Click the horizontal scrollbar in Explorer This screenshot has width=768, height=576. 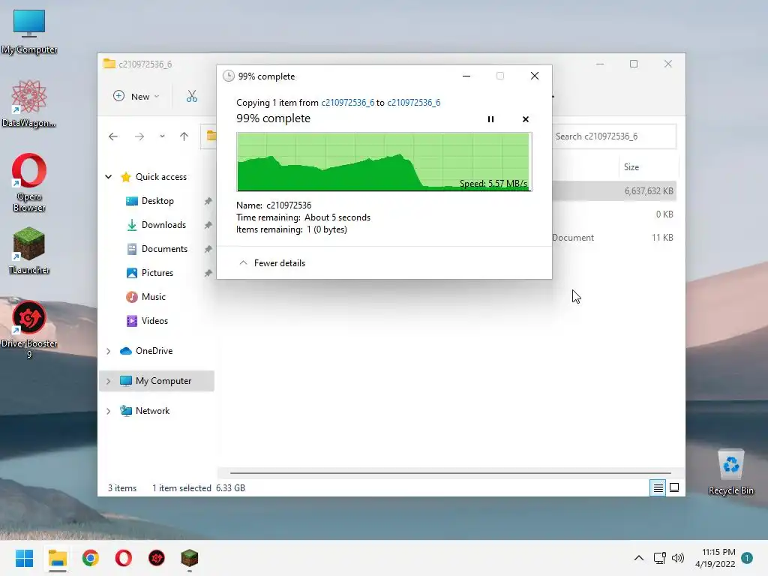[x=451, y=473]
